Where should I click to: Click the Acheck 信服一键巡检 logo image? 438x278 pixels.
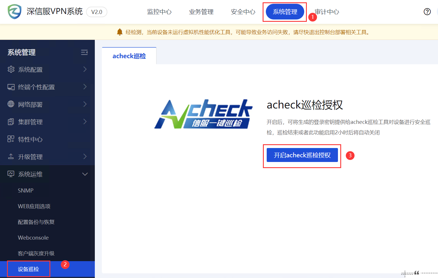click(203, 114)
